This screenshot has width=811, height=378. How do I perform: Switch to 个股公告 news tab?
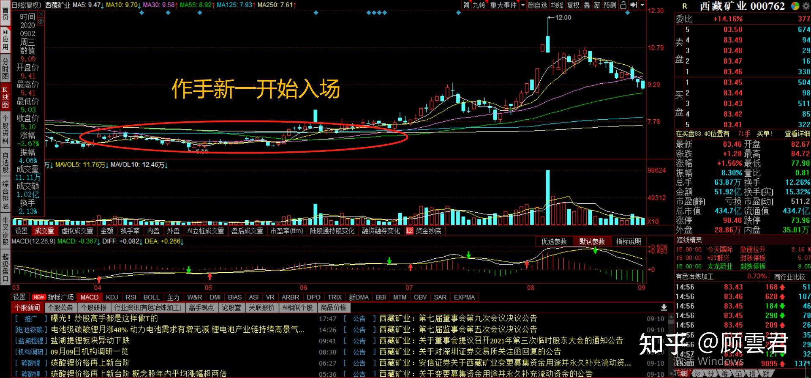pos(60,308)
